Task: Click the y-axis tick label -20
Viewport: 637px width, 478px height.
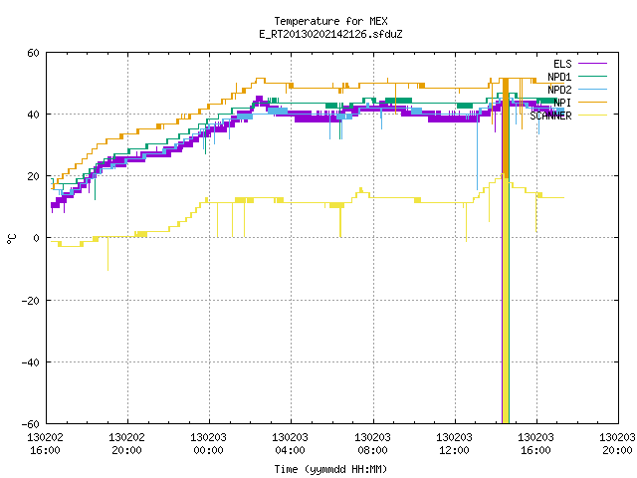Action: [31, 301]
